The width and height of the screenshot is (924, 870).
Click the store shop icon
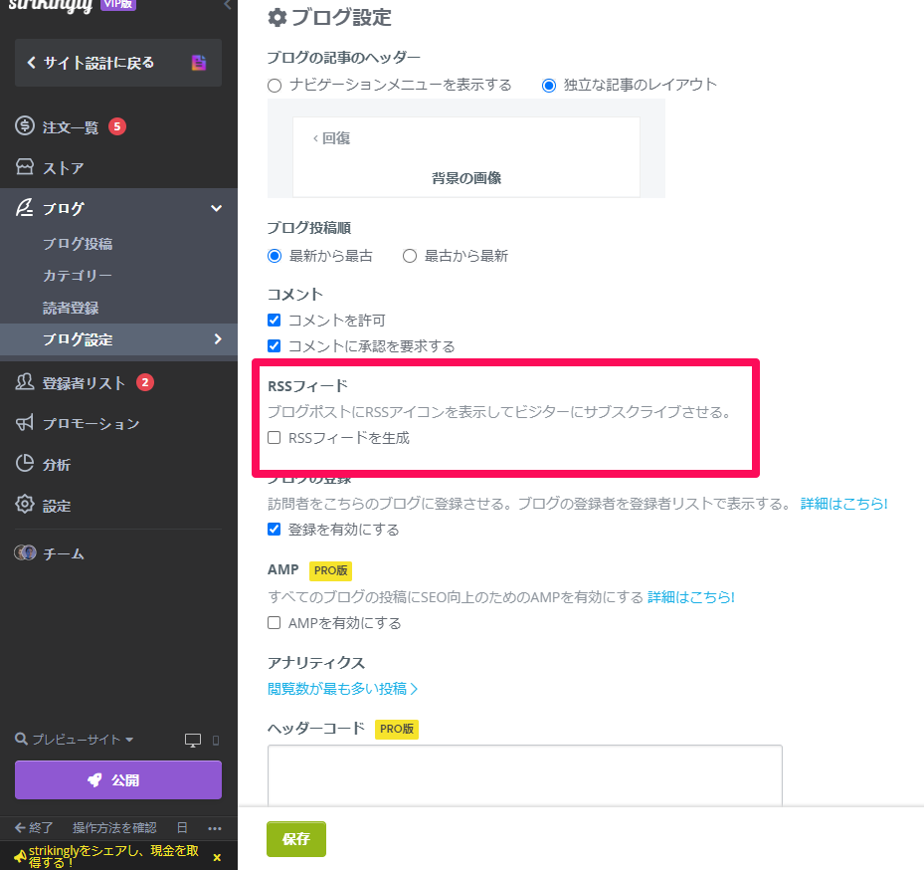point(25,167)
